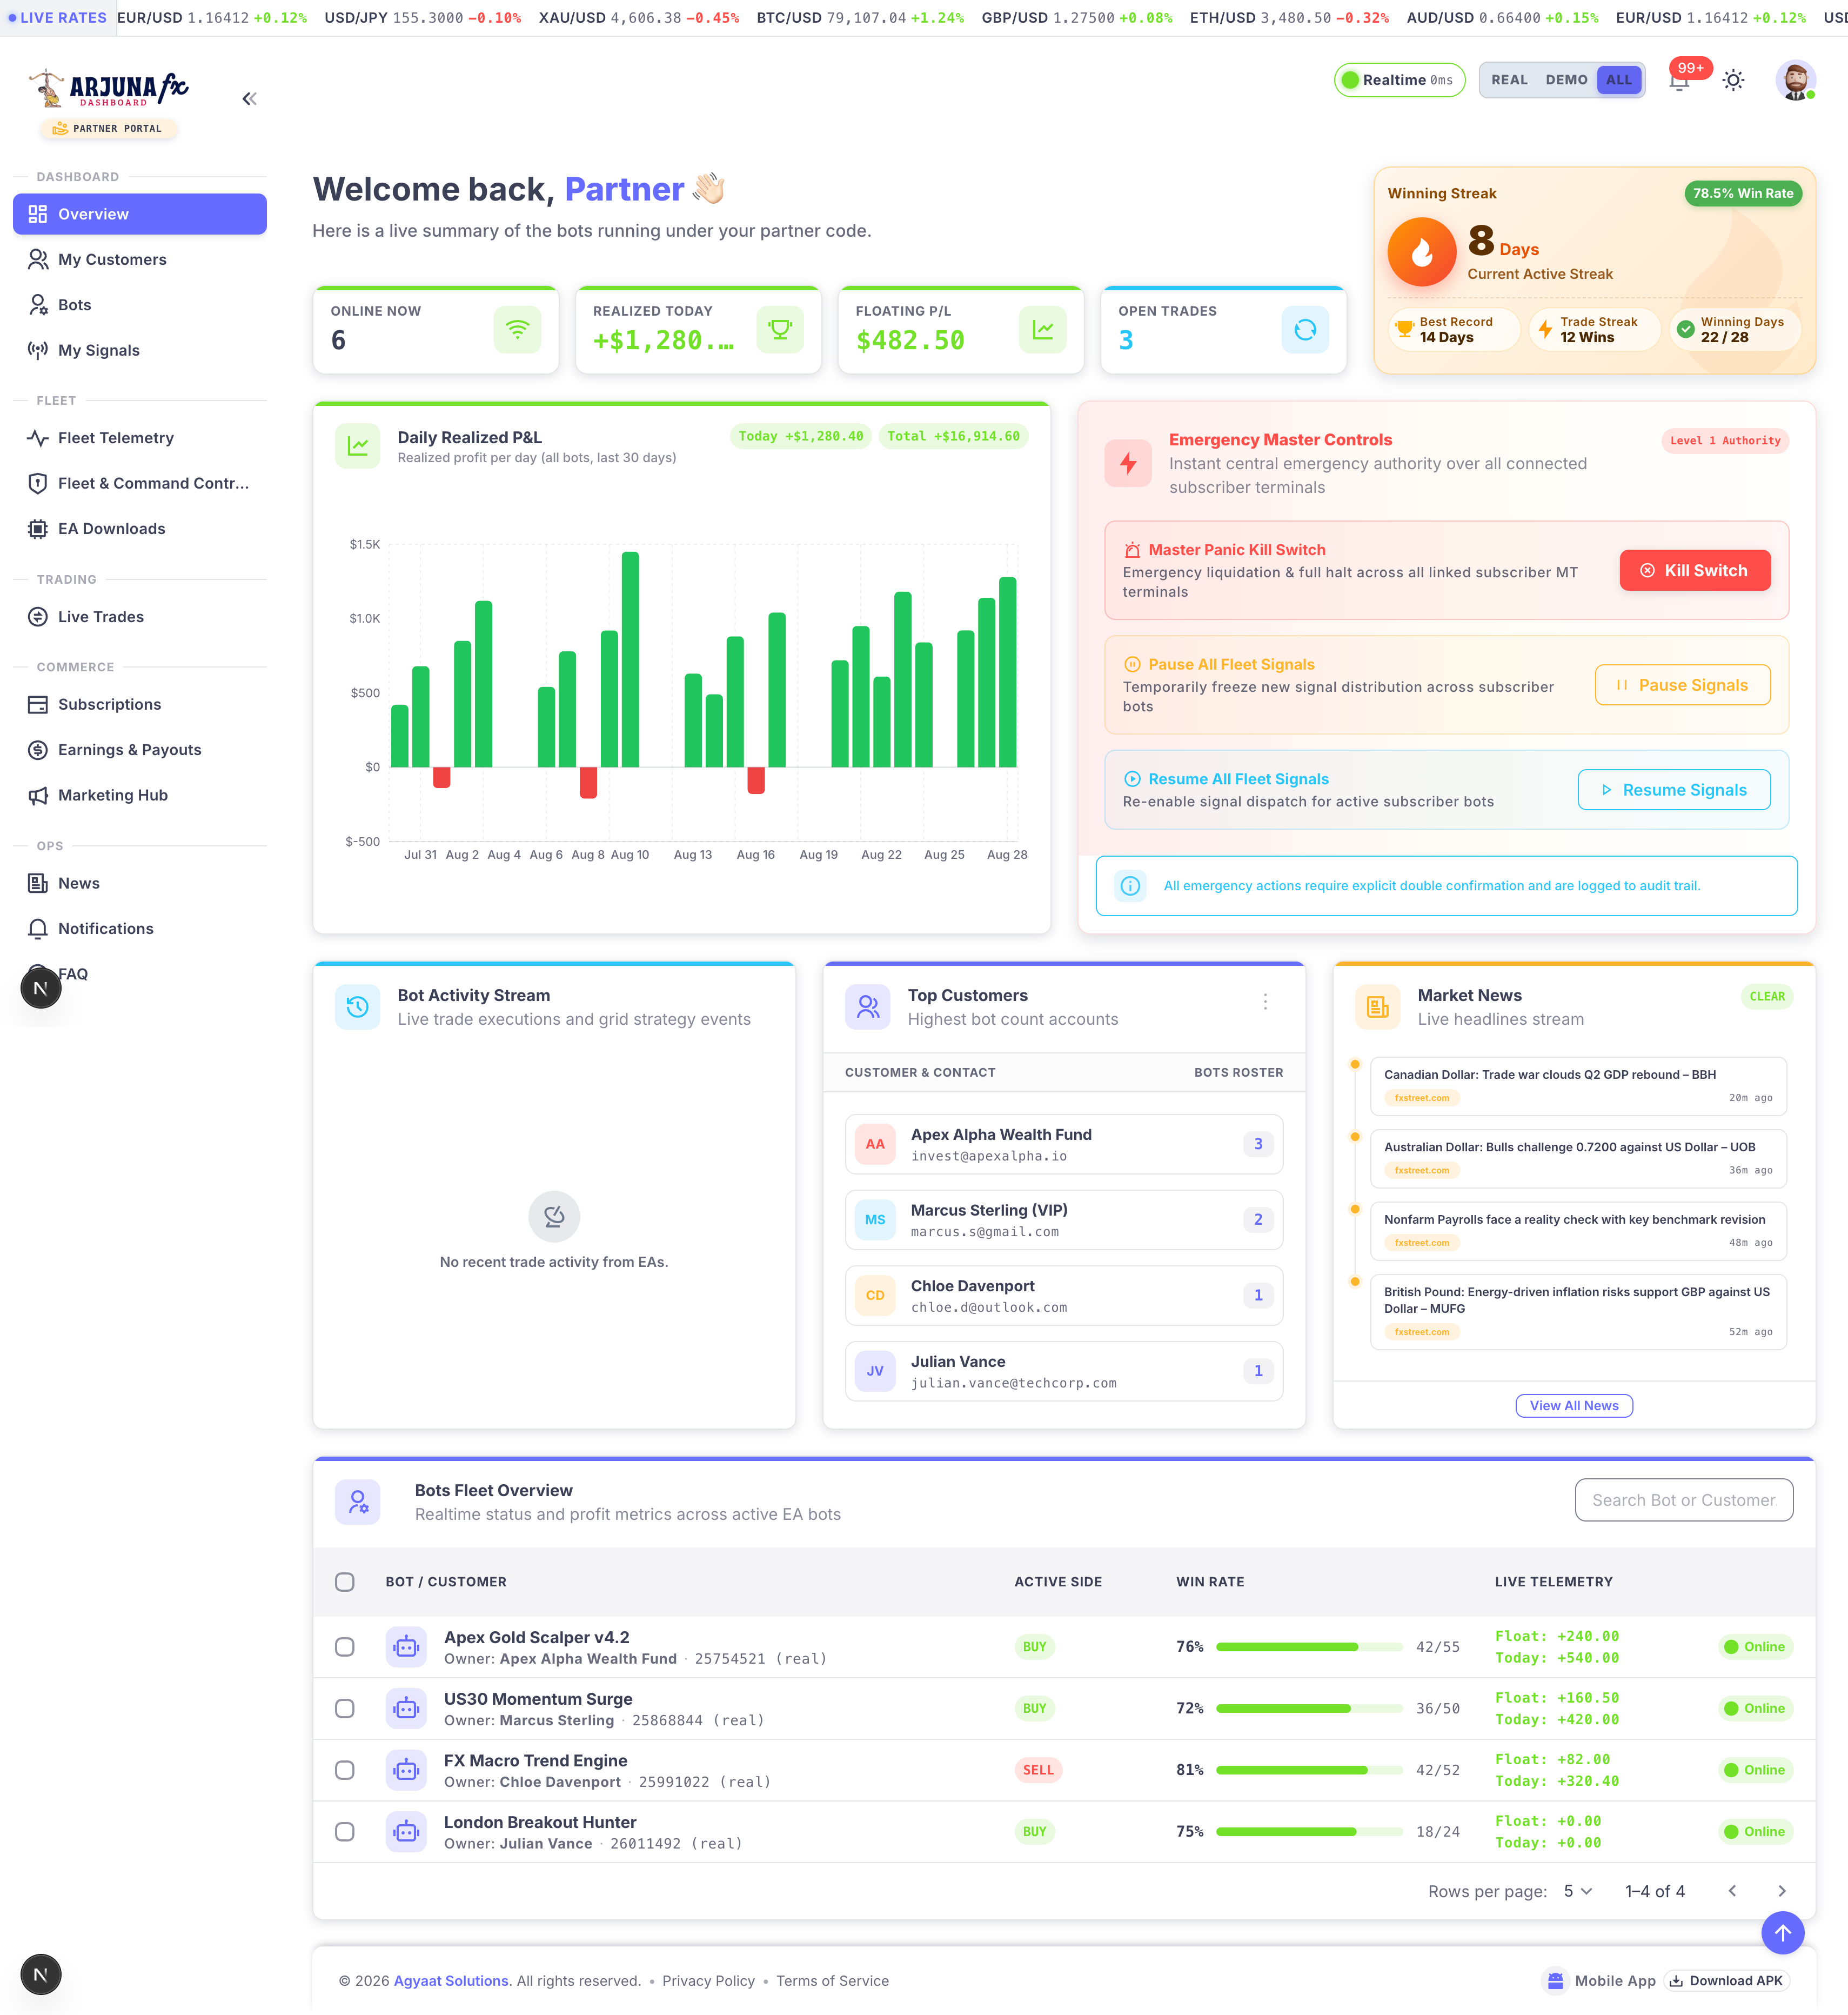Click the Search Bot or Customer field
1848x2015 pixels.
coord(1684,1501)
